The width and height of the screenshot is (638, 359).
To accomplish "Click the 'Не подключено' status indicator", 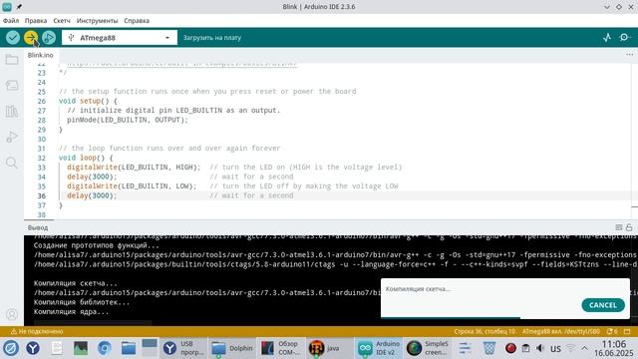I will click(x=37, y=331).
